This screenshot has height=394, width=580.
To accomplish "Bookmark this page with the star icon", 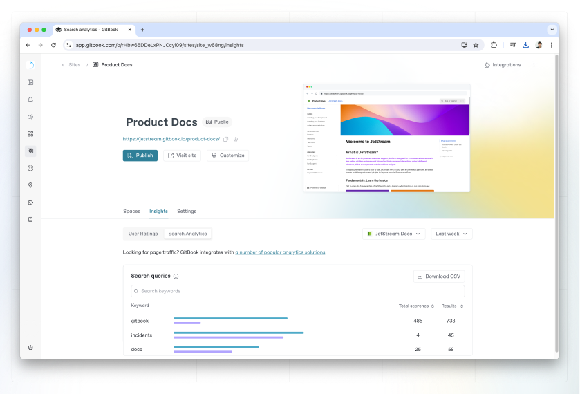I will (476, 45).
